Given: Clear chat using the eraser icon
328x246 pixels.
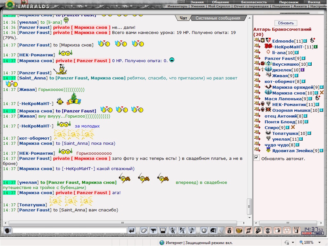Looking at the screenshot, I should pos(144,231).
